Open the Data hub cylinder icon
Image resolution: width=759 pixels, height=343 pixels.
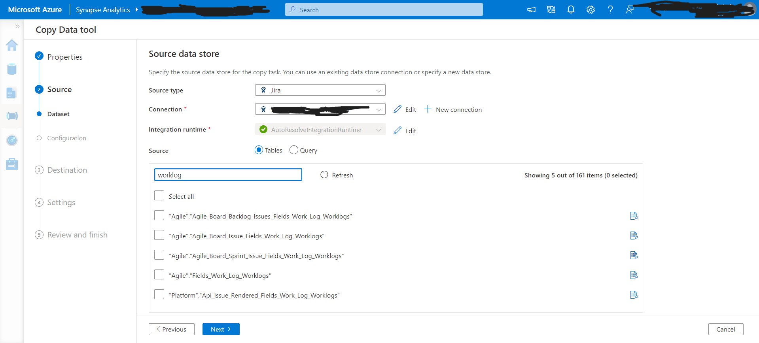[x=12, y=69]
